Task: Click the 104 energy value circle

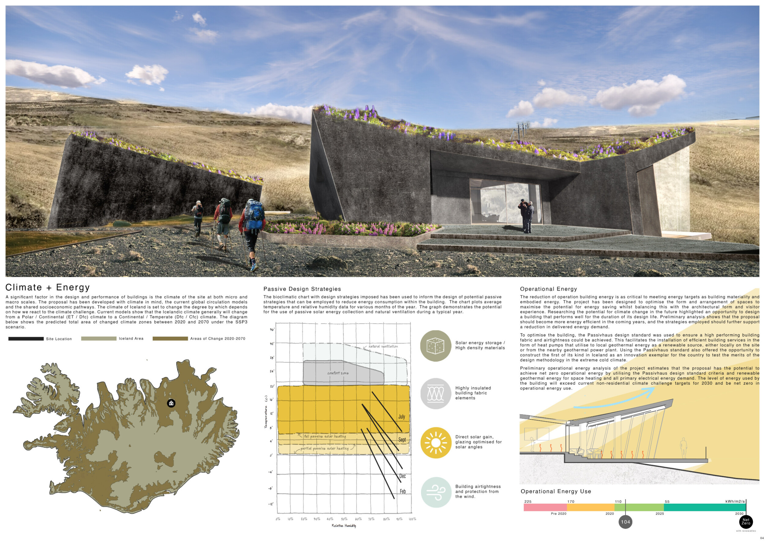Action: (x=625, y=522)
